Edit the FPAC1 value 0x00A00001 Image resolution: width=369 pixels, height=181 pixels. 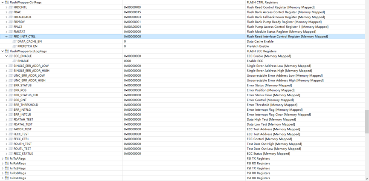[133, 27]
